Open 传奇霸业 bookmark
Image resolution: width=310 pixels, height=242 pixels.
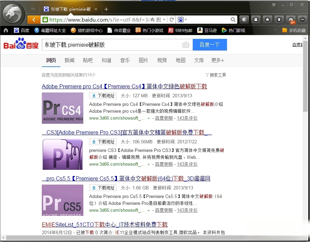(119, 30)
